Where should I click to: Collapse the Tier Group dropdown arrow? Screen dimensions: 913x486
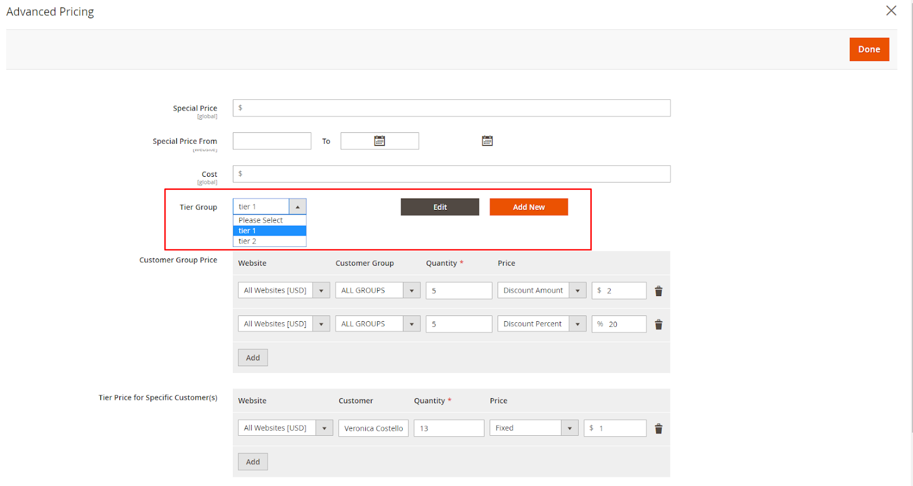[x=297, y=207]
